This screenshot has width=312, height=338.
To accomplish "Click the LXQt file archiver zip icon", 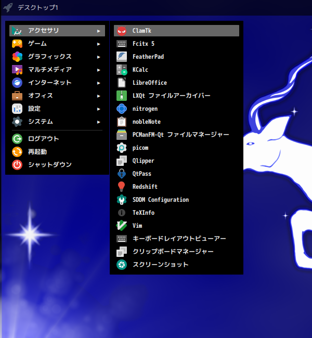I will (122, 96).
